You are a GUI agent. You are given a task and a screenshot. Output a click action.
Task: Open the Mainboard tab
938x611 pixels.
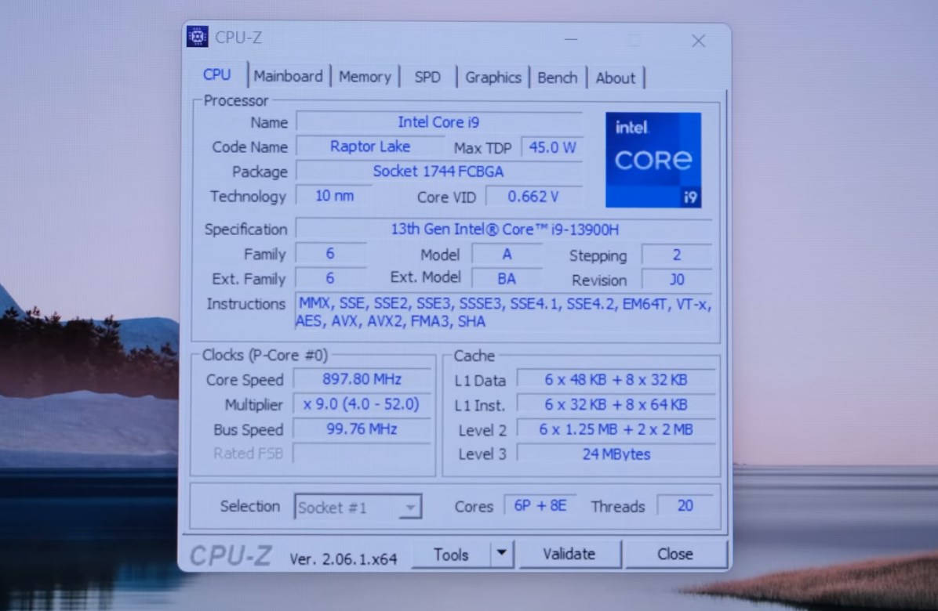coord(288,77)
